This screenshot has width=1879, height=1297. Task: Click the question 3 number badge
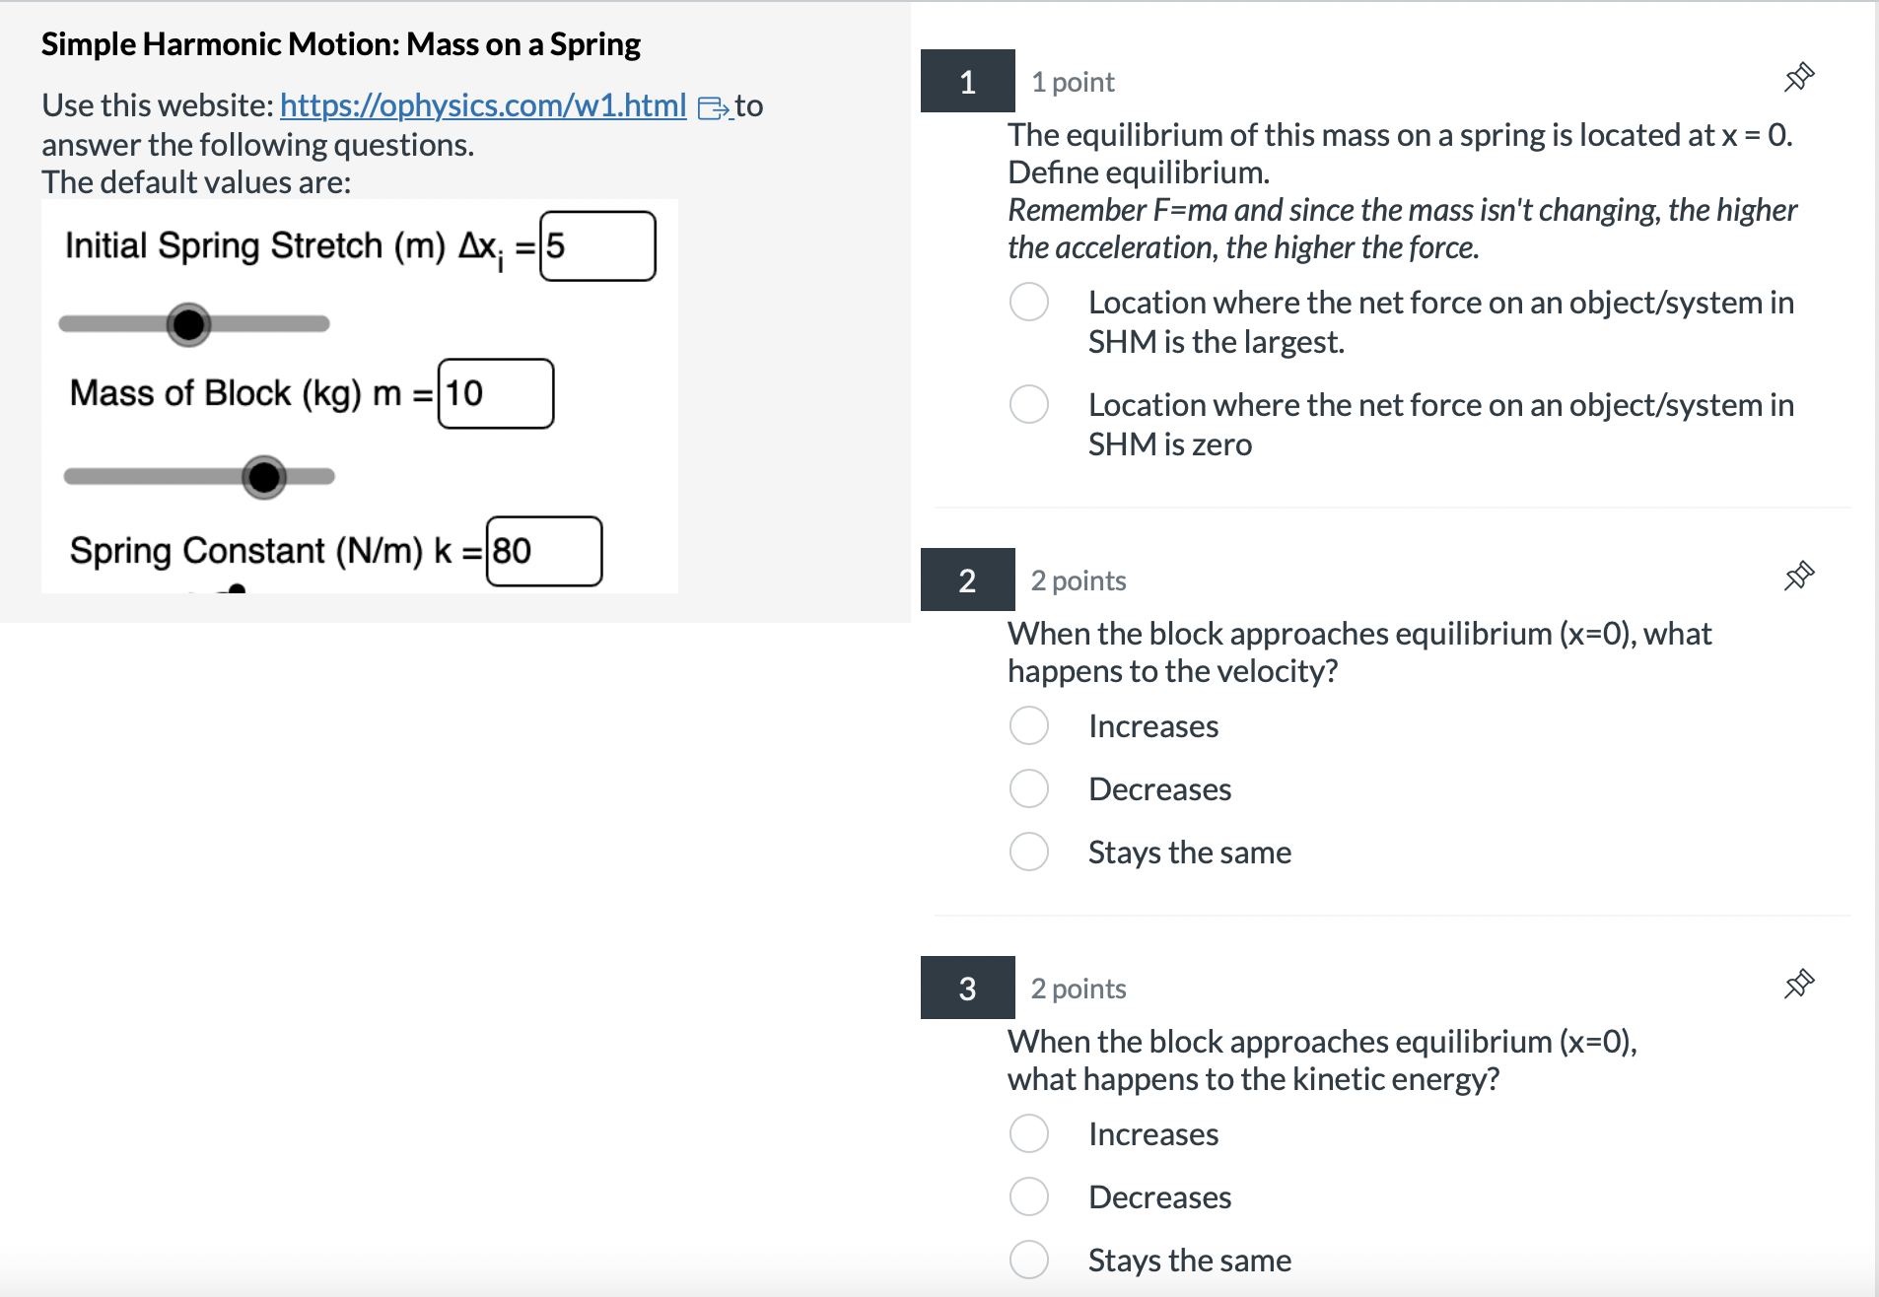967,988
